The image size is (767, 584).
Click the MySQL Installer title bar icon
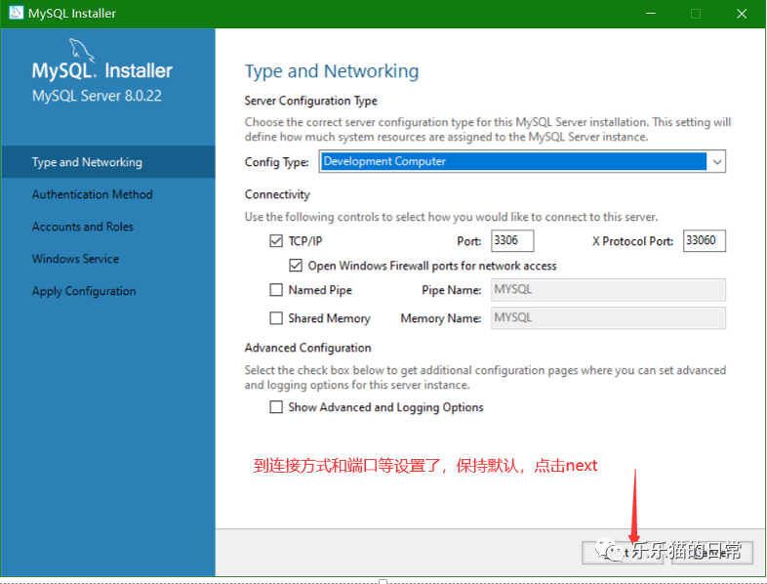pyautogui.click(x=16, y=13)
